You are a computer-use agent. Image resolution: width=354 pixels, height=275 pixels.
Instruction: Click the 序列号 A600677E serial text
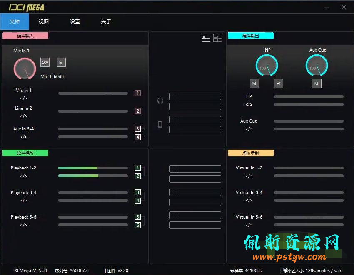pos(72,270)
